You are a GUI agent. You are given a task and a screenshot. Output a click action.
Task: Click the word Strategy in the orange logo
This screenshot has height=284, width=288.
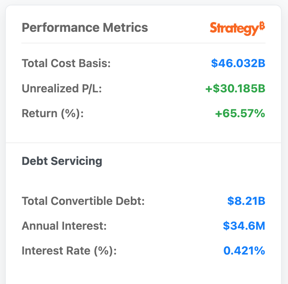pyautogui.click(x=234, y=29)
